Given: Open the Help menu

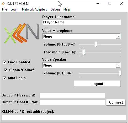Looking at the screenshot, I should click(67, 9).
